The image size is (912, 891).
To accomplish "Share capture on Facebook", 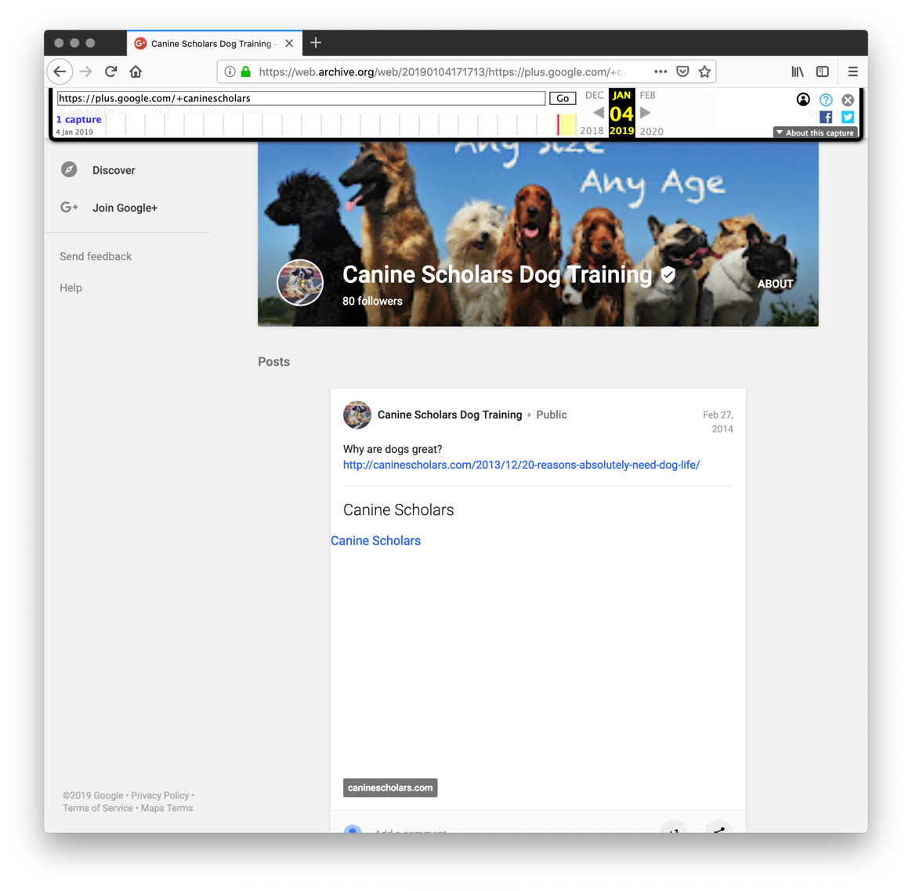I will click(825, 117).
